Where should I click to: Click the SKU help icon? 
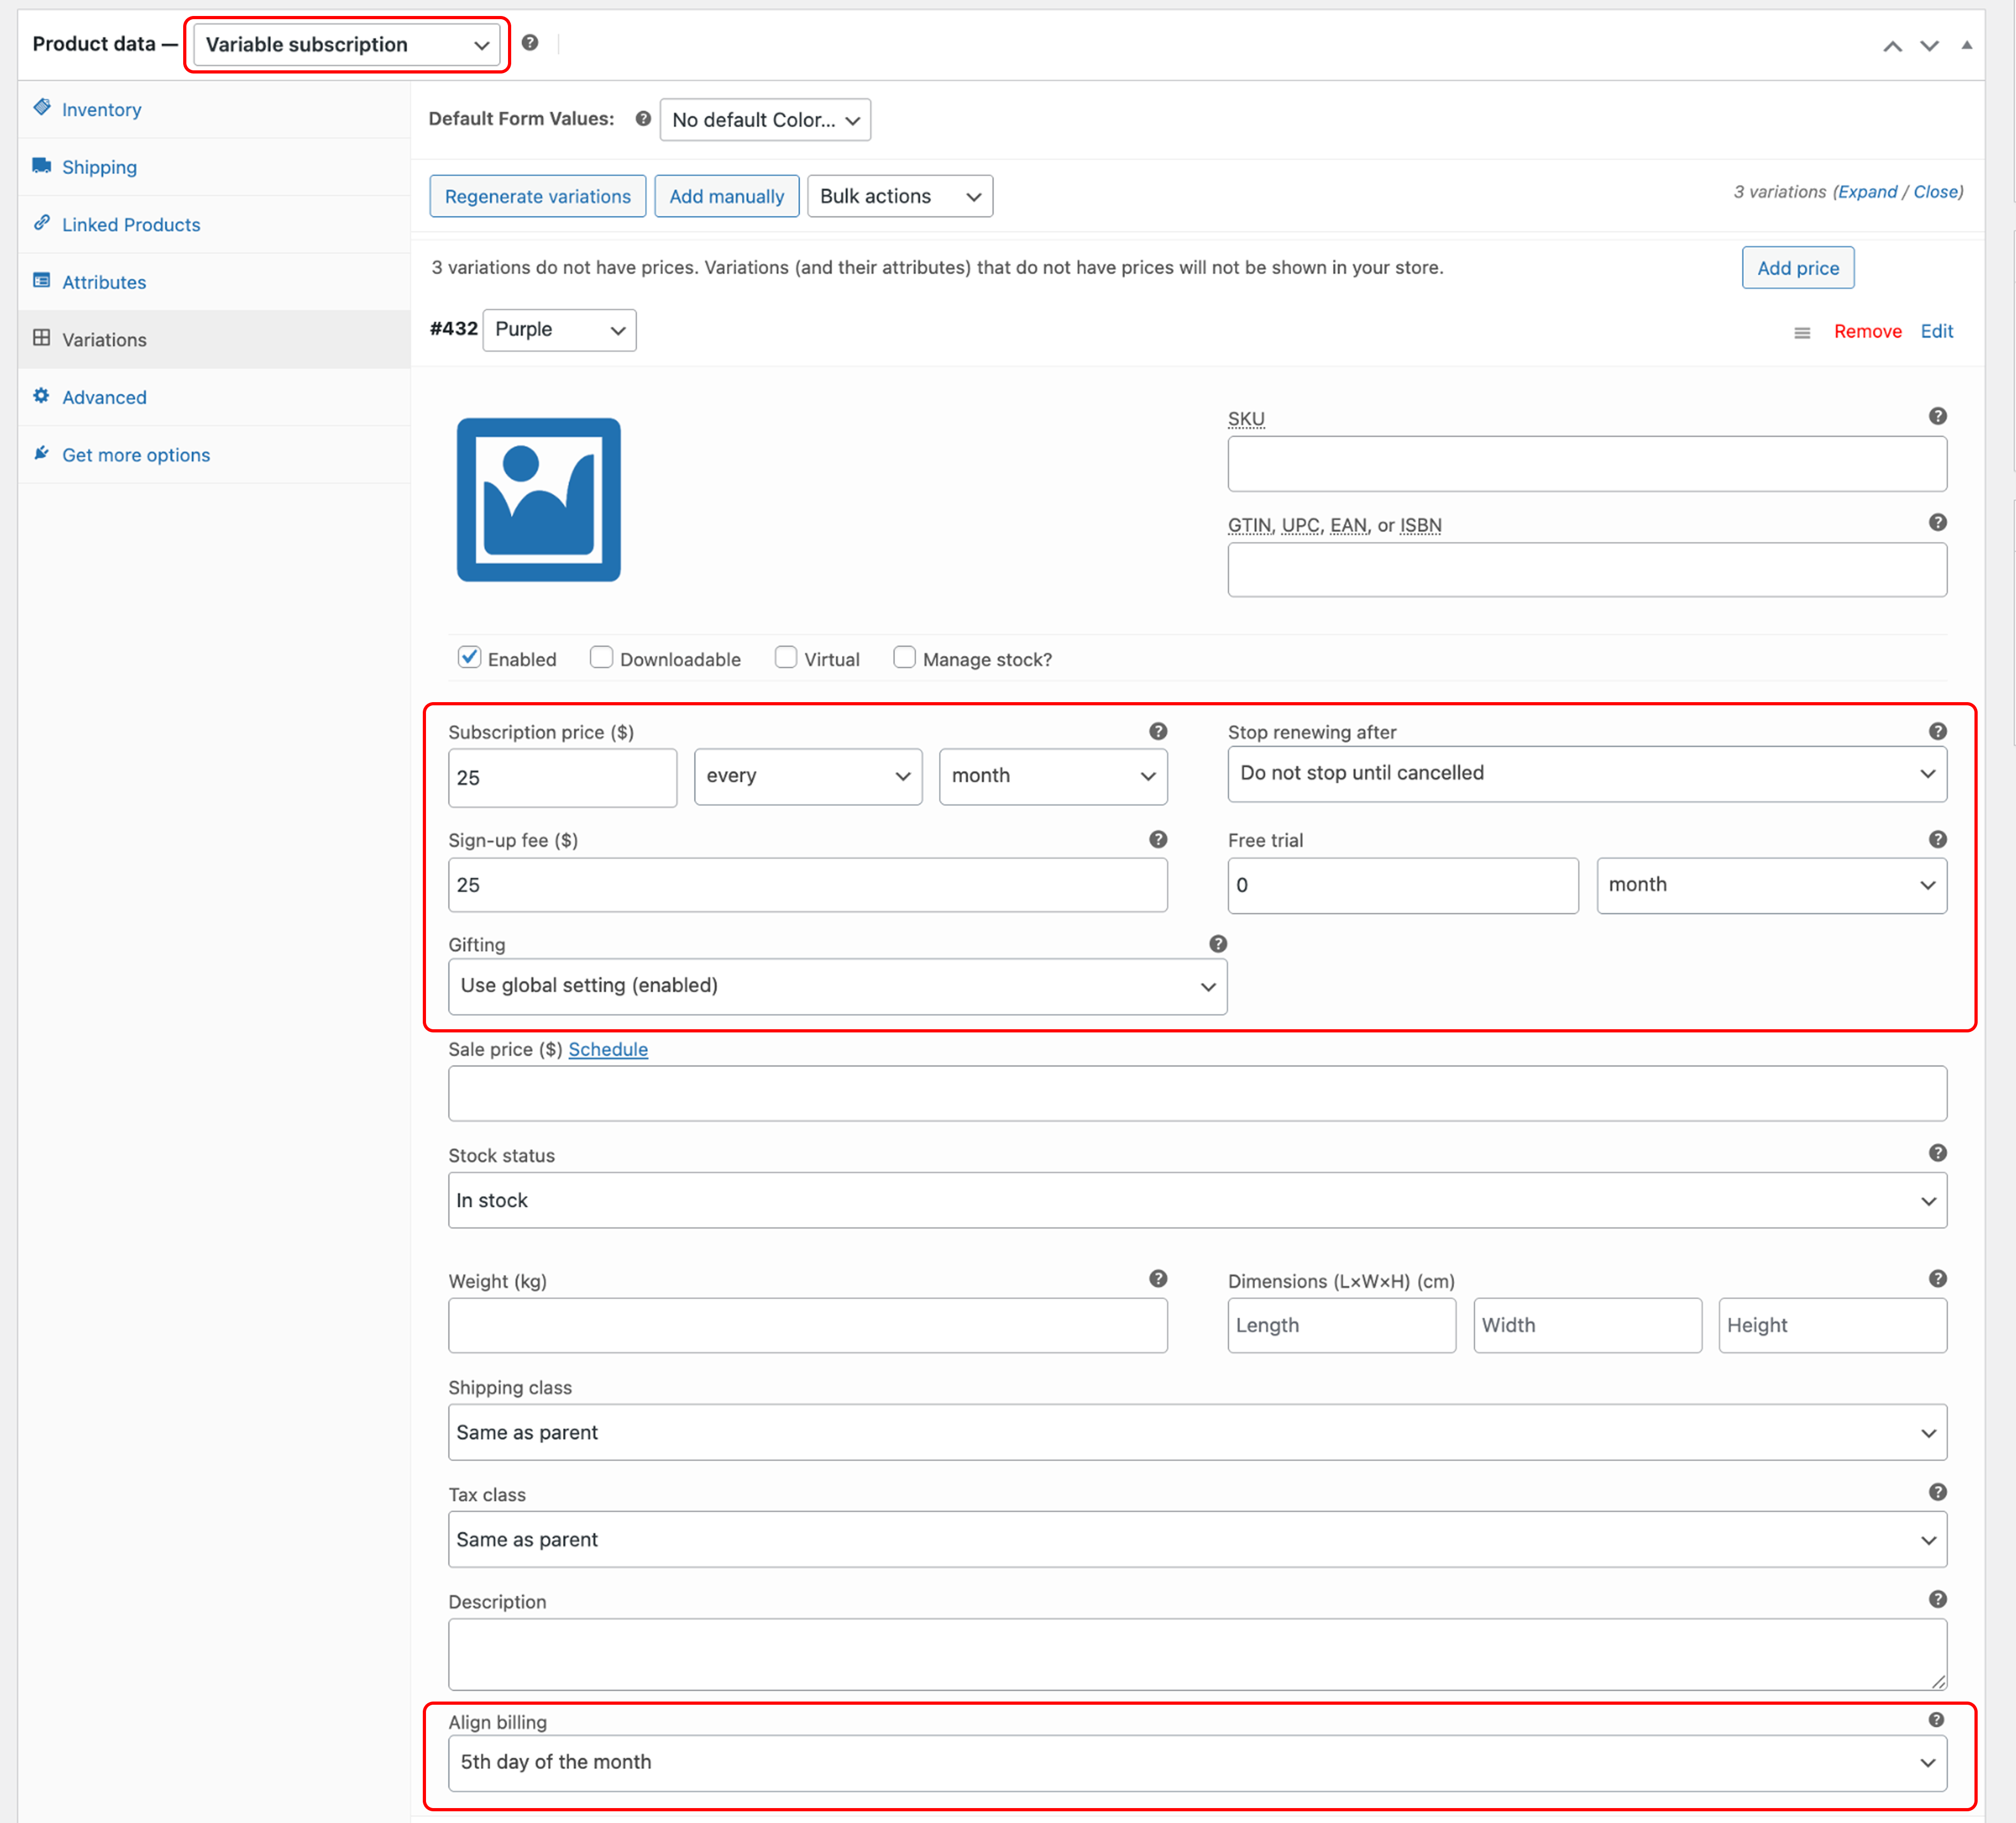pyautogui.click(x=1937, y=416)
